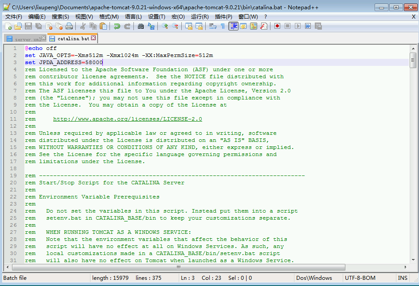Screen dimensions: 419x286
Task: Open the 语言(L) menu
Action: [x=133, y=17]
